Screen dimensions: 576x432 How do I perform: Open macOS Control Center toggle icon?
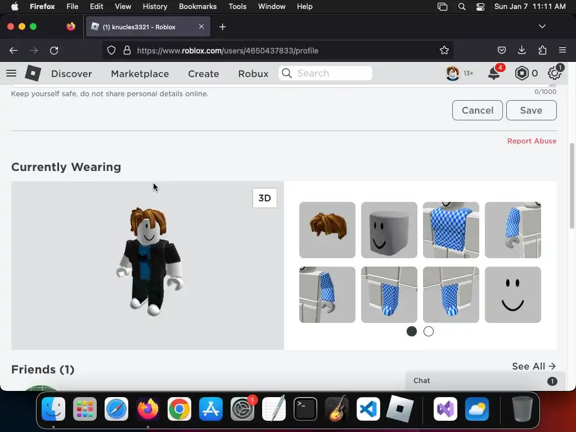(480, 7)
